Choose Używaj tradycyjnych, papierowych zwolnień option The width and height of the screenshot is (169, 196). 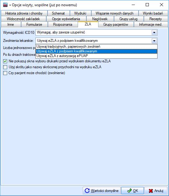click(96, 47)
